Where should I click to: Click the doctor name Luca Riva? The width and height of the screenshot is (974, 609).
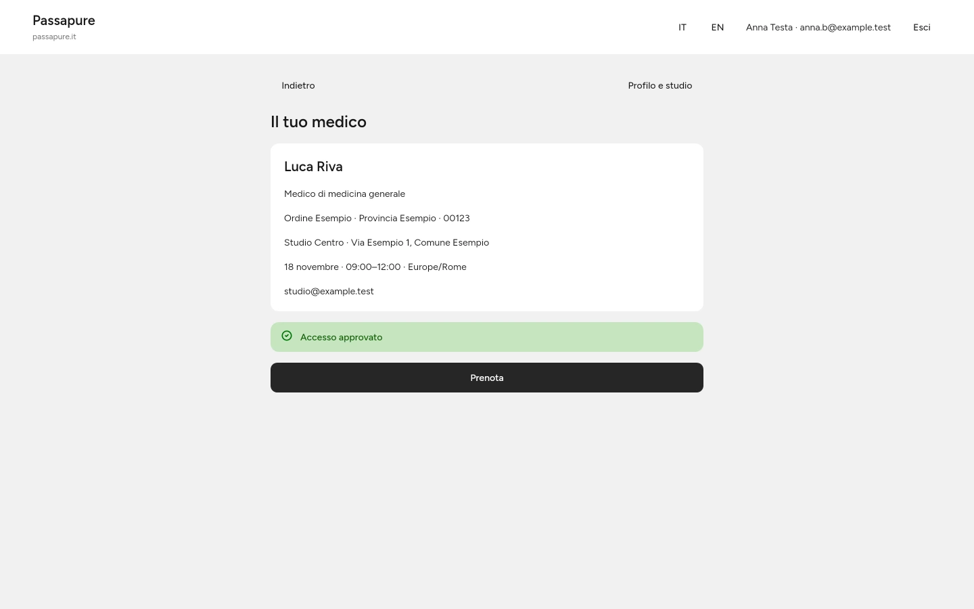pyautogui.click(x=313, y=166)
